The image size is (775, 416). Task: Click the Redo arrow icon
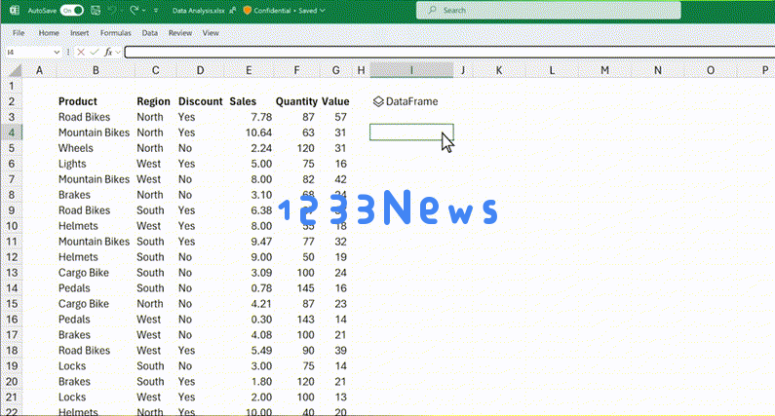pos(134,11)
